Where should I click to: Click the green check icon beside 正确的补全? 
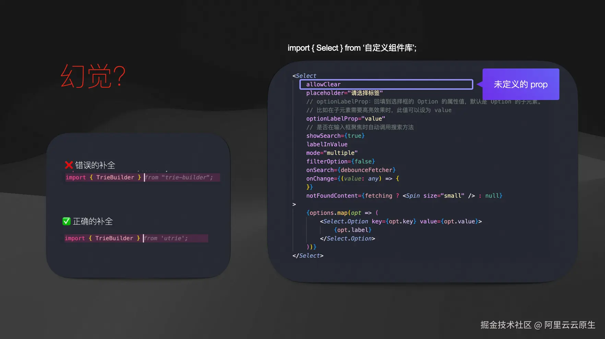click(x=67, y=221)
